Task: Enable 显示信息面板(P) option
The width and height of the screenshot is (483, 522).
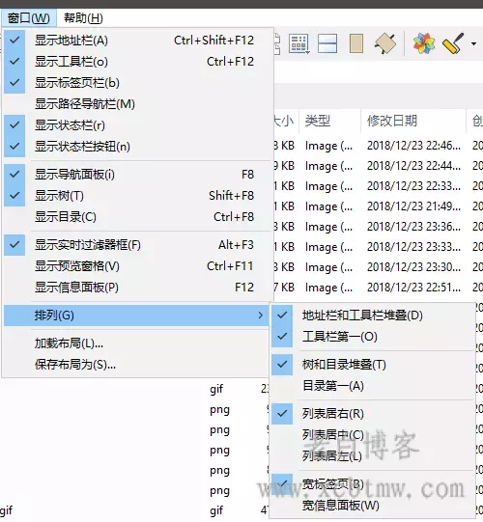Action: click(136, 288)
